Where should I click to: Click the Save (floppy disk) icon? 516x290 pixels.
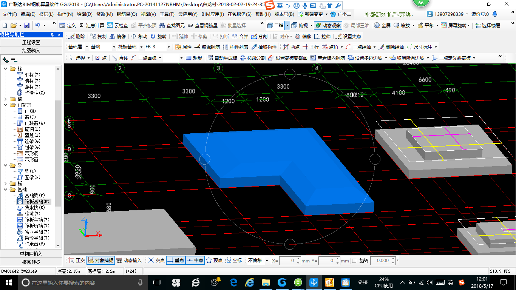[x=27, y=25]
